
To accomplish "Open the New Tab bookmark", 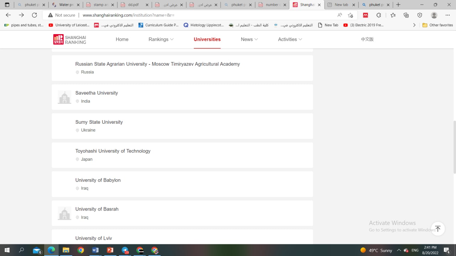I will tap(328, 25).
